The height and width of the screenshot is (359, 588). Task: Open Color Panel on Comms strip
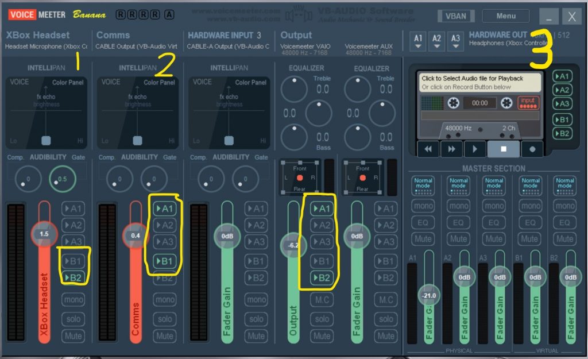click(160, 83)
